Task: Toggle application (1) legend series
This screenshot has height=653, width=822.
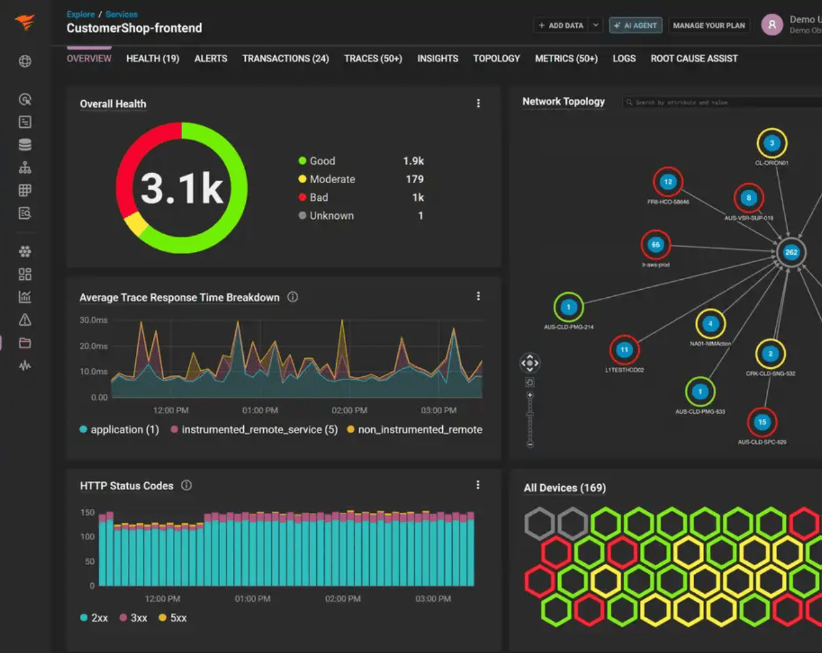Action: click(119, 429)
